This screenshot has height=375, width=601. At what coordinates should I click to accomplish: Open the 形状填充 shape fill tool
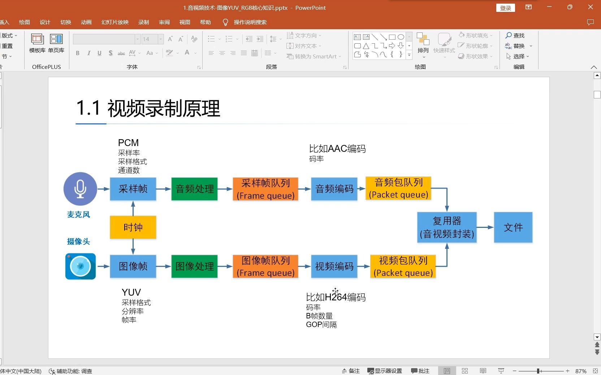point(475,35)
